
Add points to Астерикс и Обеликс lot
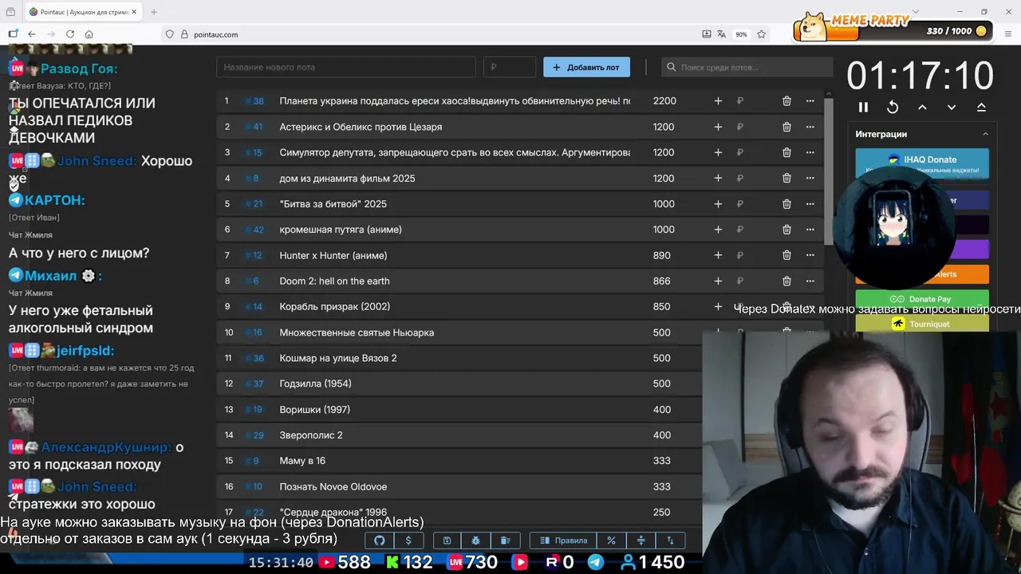click(x=718, y=127)
